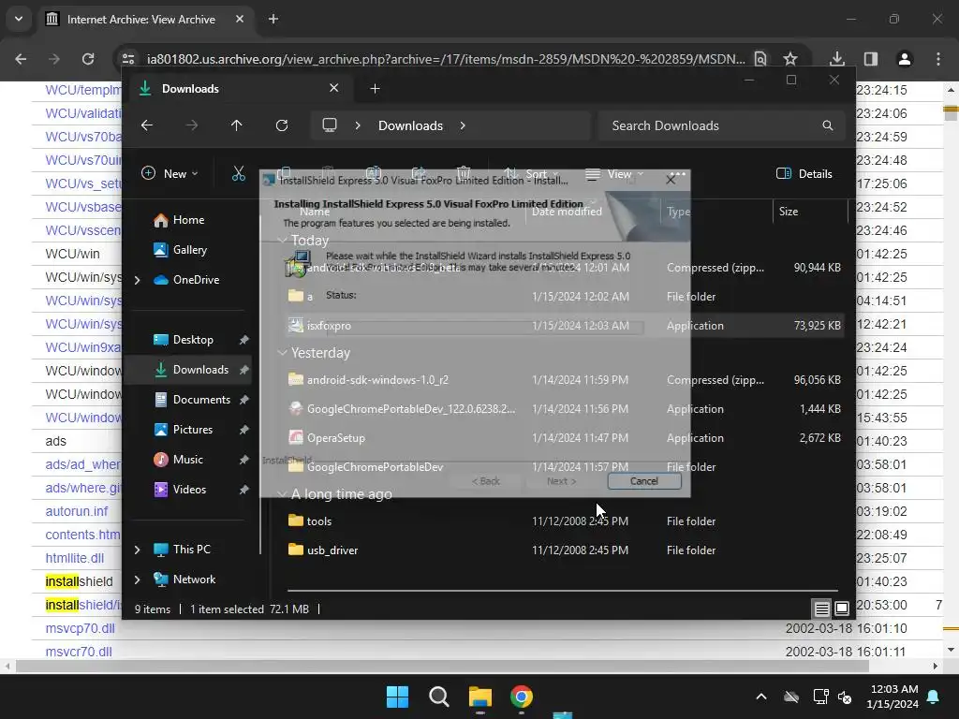Click the Cut scissors icon in Explorer toolbar
Viewport: 959px width, 719px height.
coord(239,173)
